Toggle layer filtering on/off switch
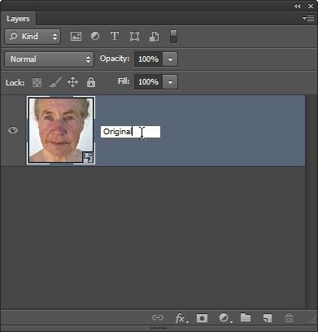Image resolution: width=318 pixels, height=332 pixels. tap(173, 37)
